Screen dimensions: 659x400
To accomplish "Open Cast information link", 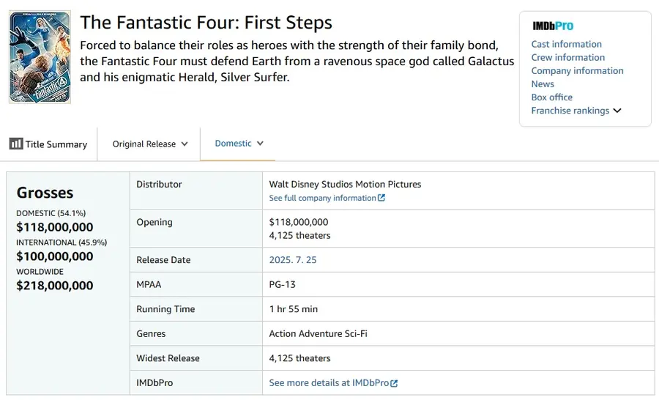I will tap(566, 44).
